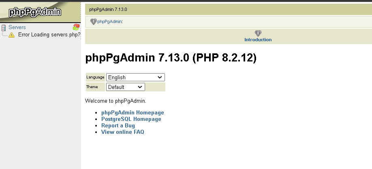
Task: Click the yellow warning triangle icon
Action: point(11,35)
